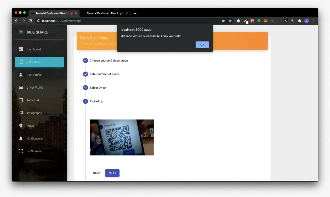
Task: Click the QR scanner camera preview
Action: pos(122,138)
